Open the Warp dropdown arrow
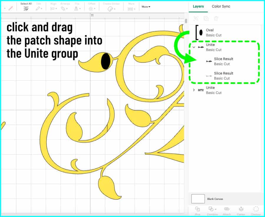 (x=135, y=9)
